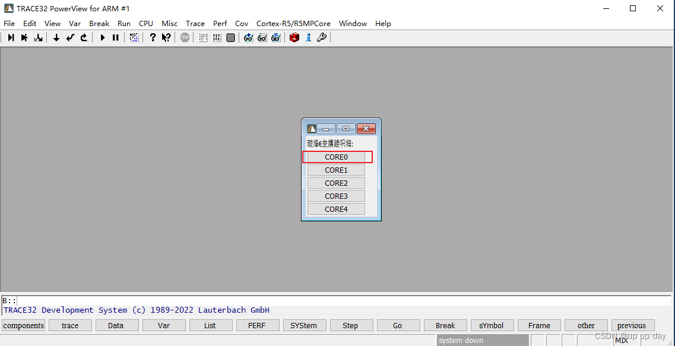Click the third glasses locals icon
Screen dimensions: 675x346
tap(276, 37)
